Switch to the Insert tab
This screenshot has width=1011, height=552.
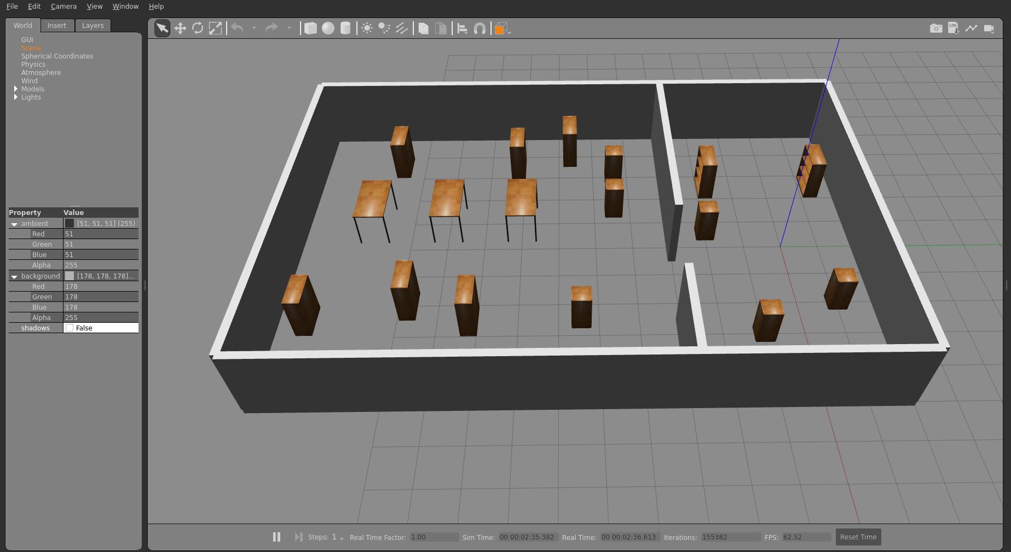coord(56,26)
